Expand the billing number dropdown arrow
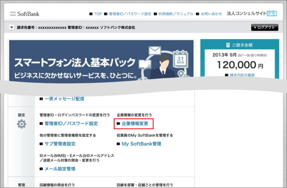 tap(11, 27)
